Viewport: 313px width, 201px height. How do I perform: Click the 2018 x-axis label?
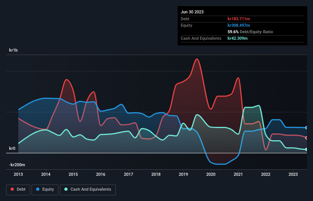[x=156, y=174]
